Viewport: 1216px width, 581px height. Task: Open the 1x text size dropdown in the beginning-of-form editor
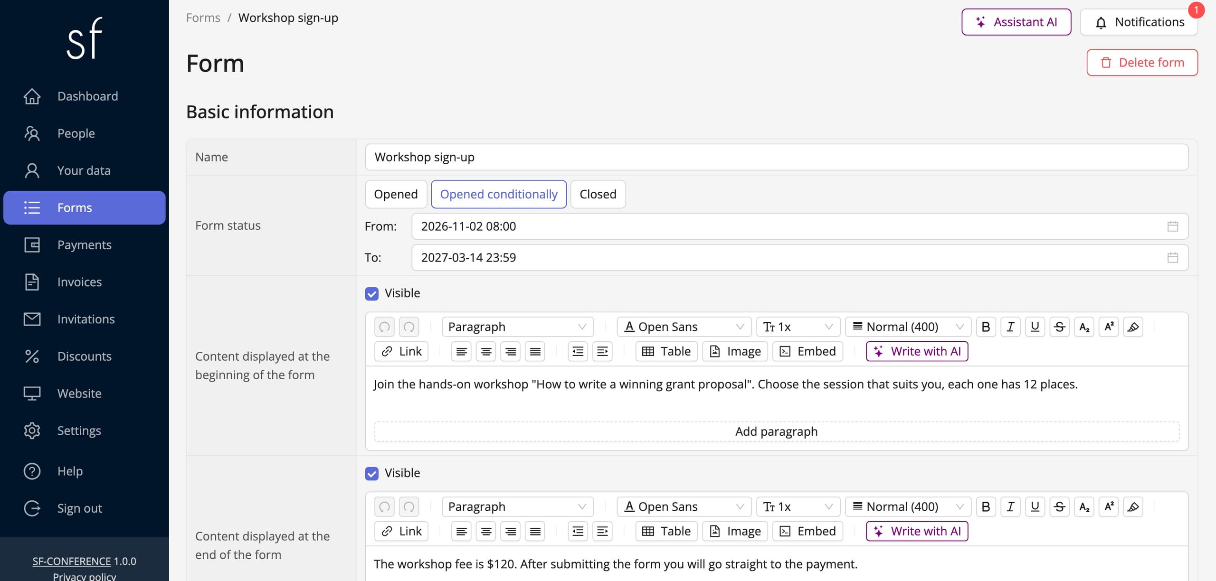(x=798, y=327)
